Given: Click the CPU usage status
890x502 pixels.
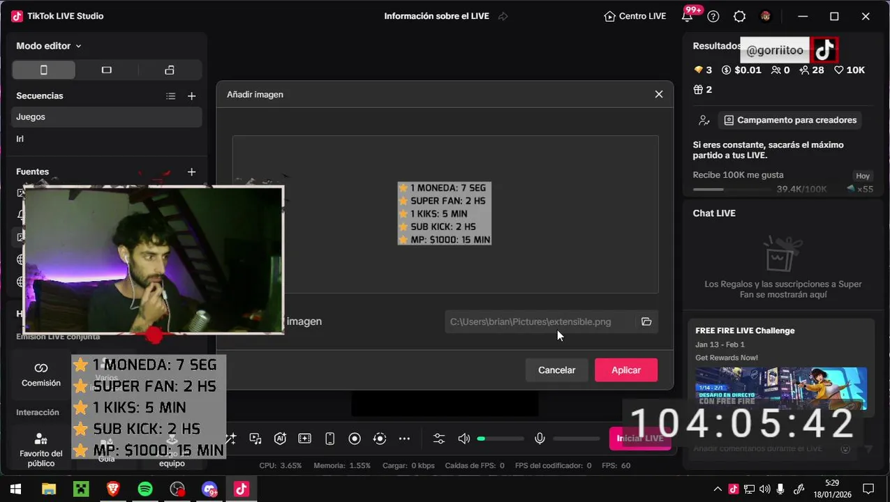Looking at the screenshot, I should coord(281,466).
